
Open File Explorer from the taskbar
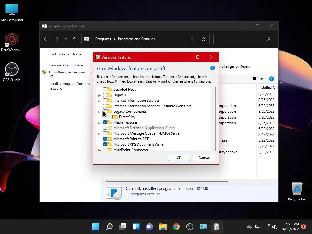(163, 227)
